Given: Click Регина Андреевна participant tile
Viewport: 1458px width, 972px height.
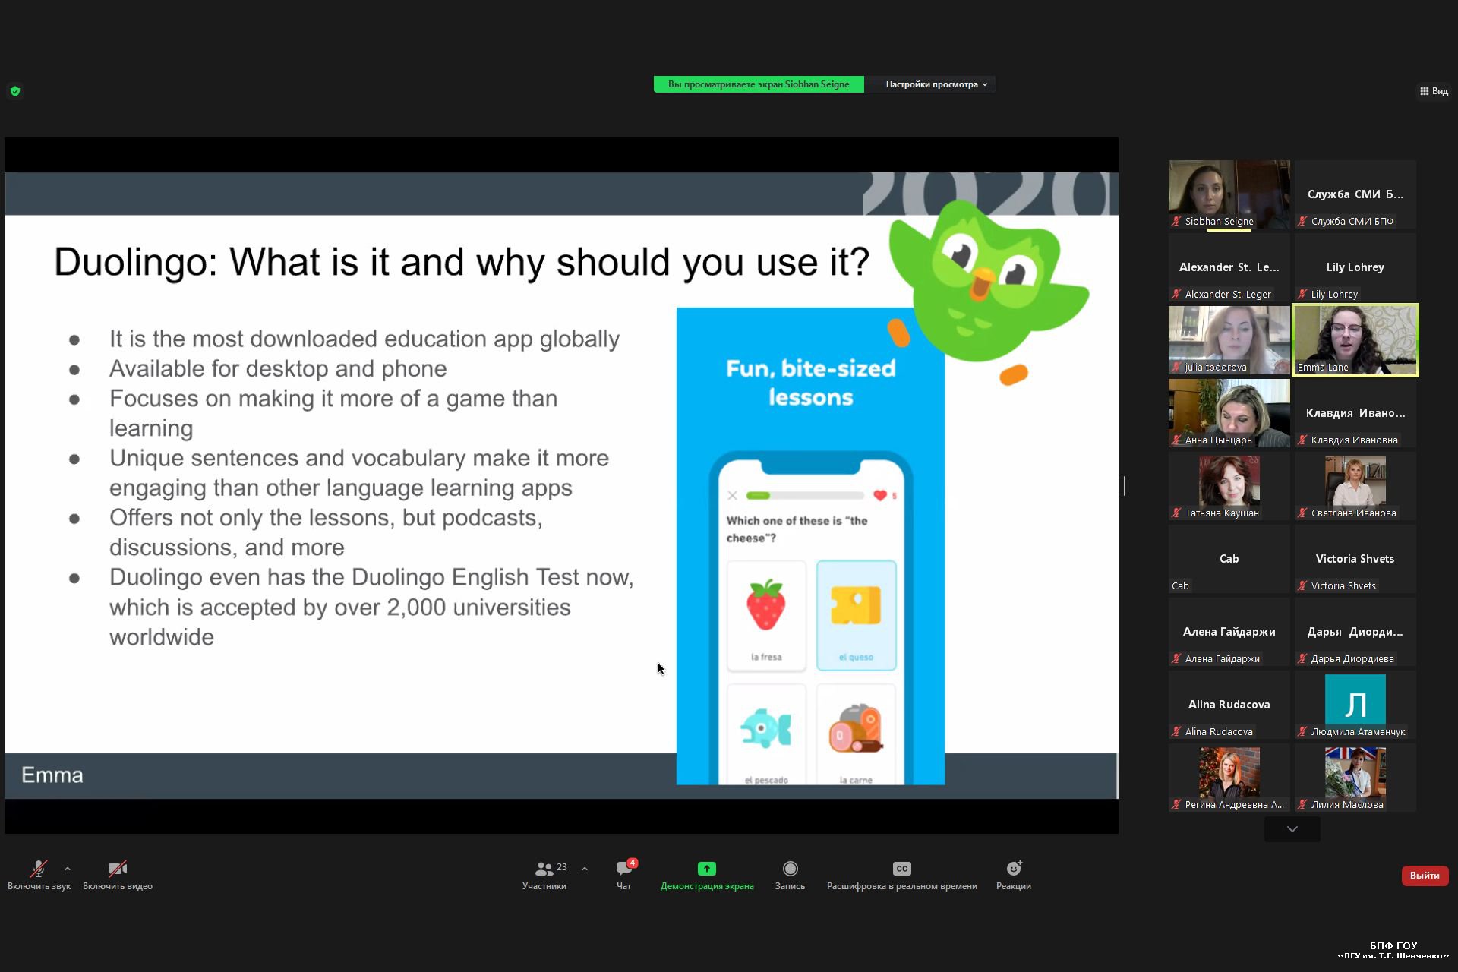Looking at the screenshot, I should pyautogui.click(x=1229, y=778).
